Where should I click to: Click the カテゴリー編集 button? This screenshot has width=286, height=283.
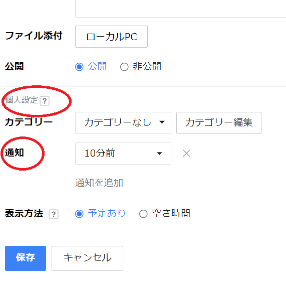click(x=219, y=123)
